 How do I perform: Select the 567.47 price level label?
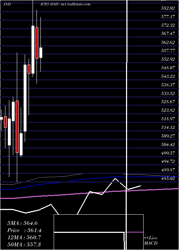168,34
